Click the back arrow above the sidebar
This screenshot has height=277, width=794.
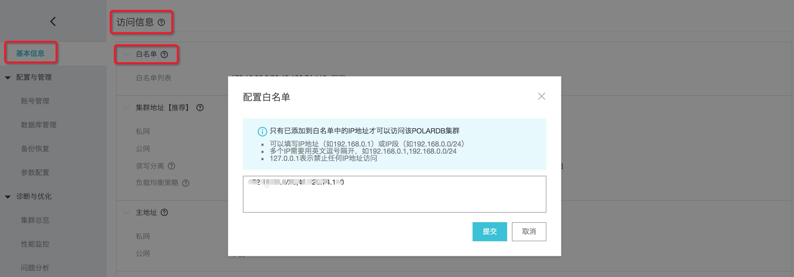coord(53,21)
